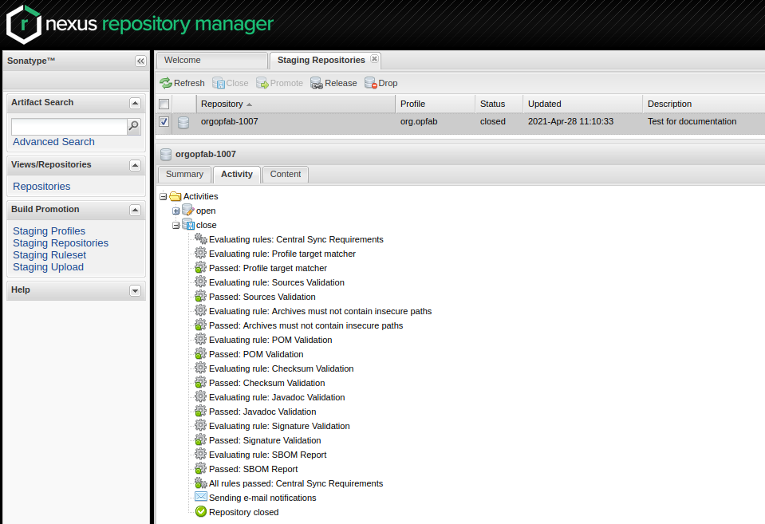This screenshot has height=524, width=765.
Task: Open the Staging Profiles link
Action: pyautogui.click(x=49, y=230)
